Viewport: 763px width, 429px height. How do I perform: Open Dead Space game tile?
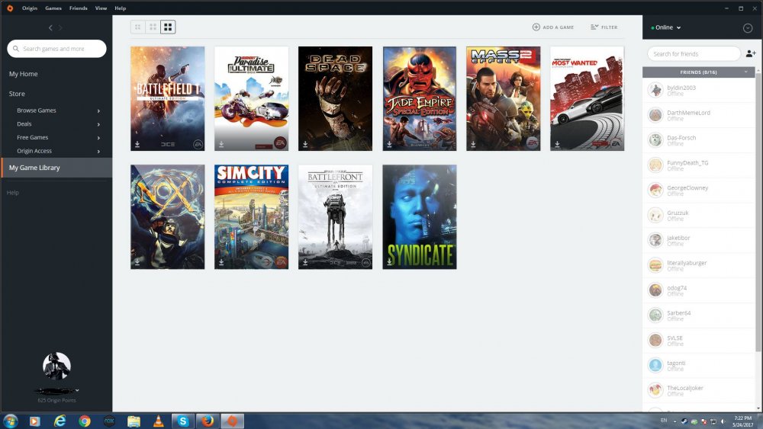pyautogui.click(x=335, y=98)
